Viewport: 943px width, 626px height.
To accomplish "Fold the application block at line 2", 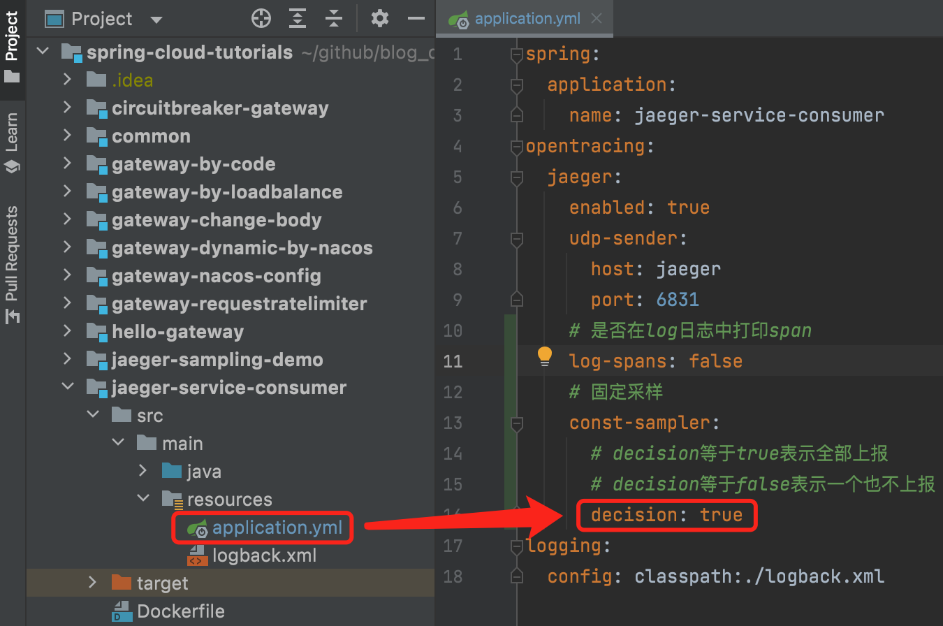I will coord(517,85).
